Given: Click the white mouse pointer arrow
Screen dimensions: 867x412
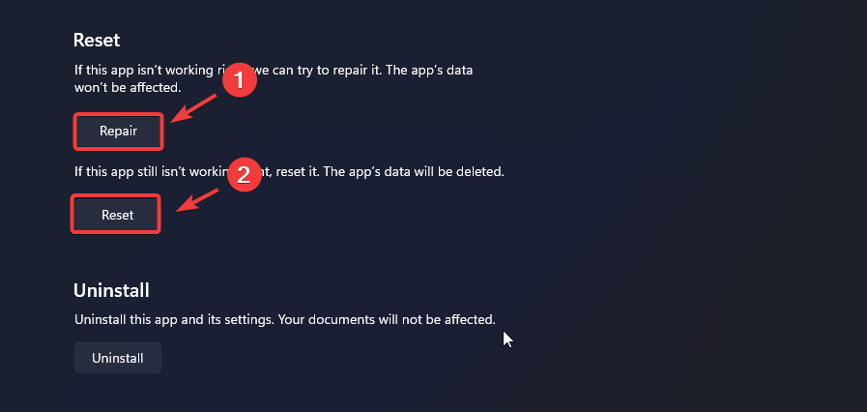Looking at the screenshot, I should click(x=507, y=338).
